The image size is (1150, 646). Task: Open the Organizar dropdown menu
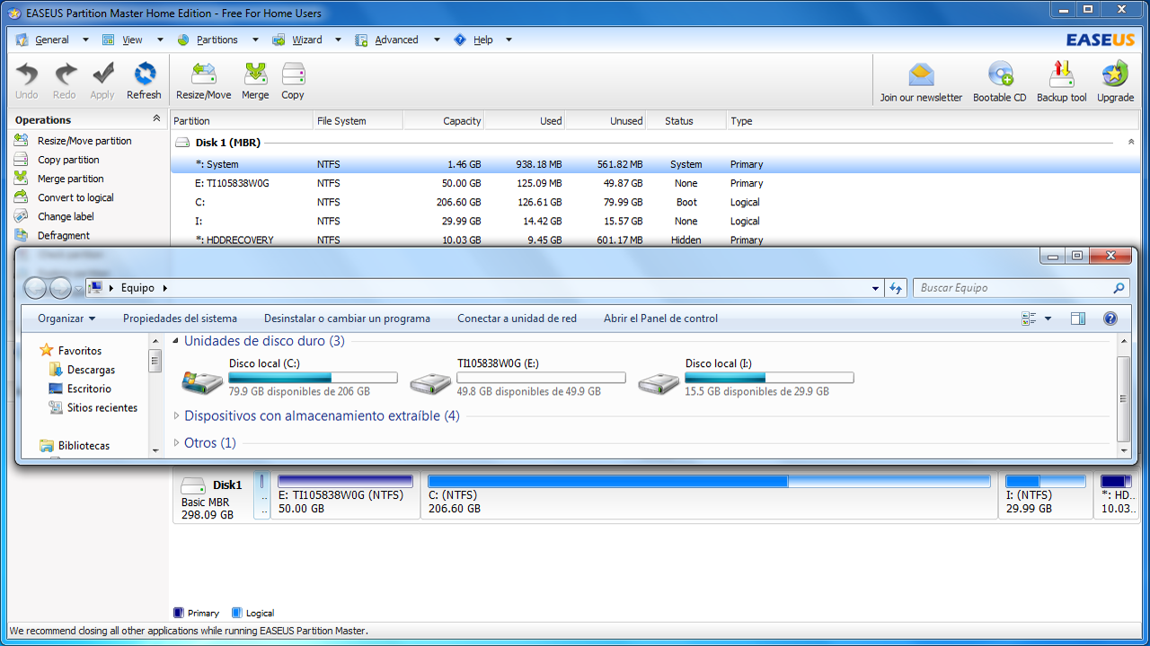[66, 319]
